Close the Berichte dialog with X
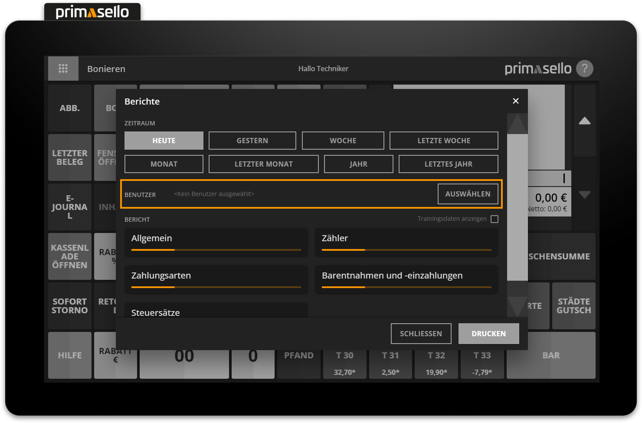Image resolution: width=642 pixels, height=423 pixels. pyautogui.click(x=515, y=101)
